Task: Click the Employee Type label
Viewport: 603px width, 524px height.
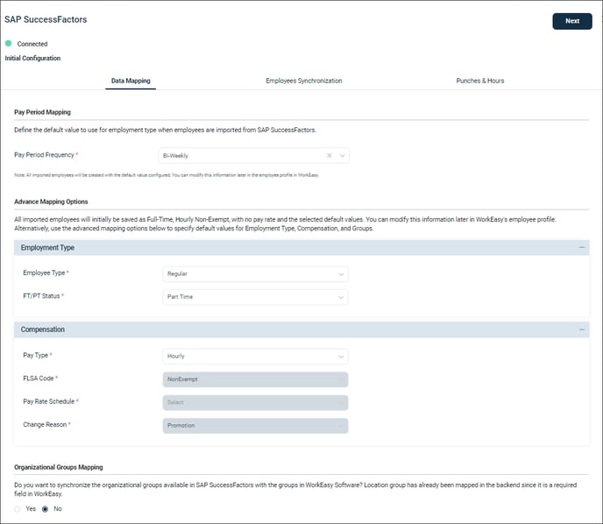Action: tap(44, 273)
